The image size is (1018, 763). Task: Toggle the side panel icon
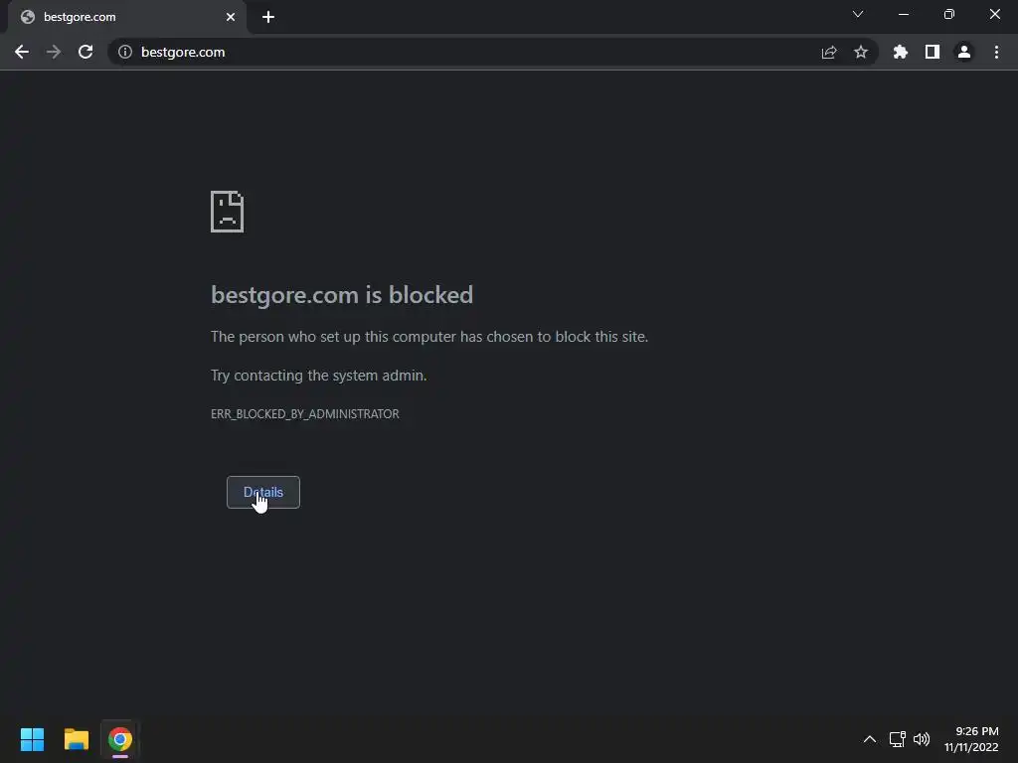tap(933, 52)
